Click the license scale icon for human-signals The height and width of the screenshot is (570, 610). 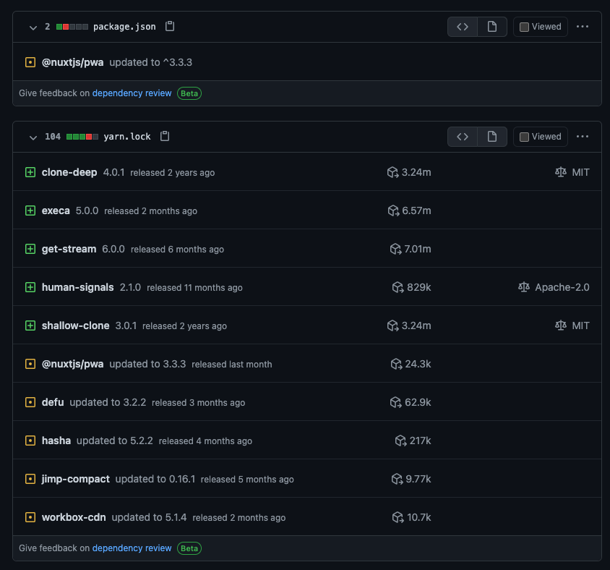pos(524,287)
